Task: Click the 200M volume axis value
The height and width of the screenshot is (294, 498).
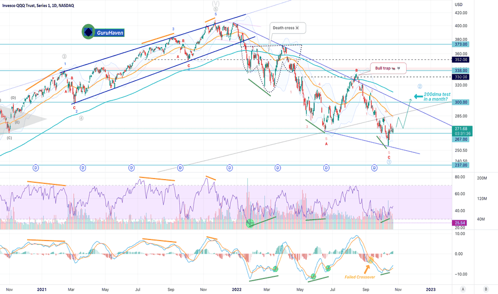Action: click(482, 179)
